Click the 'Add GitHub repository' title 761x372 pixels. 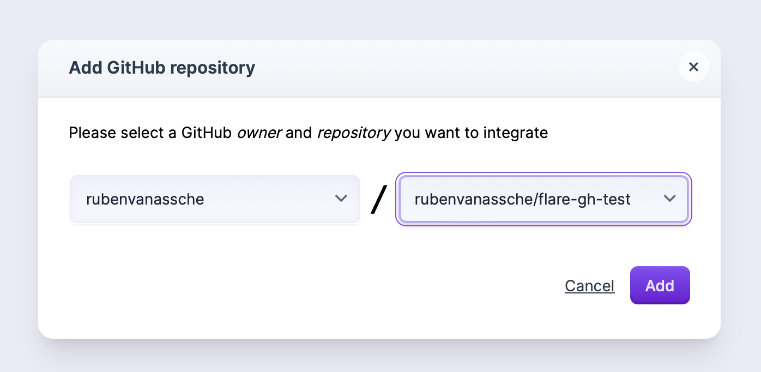[162, 68]
